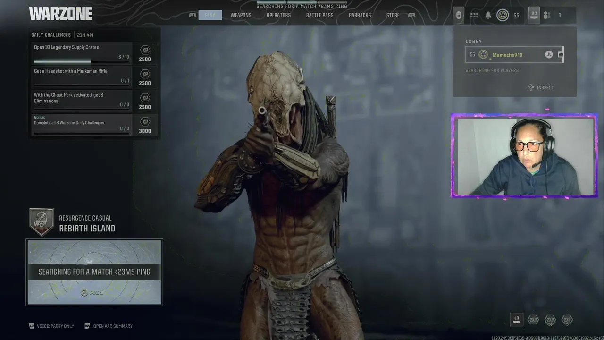Click 'Resurgence Casual' mode label
This screenshot has height=340, width=604.
point(85,218)
